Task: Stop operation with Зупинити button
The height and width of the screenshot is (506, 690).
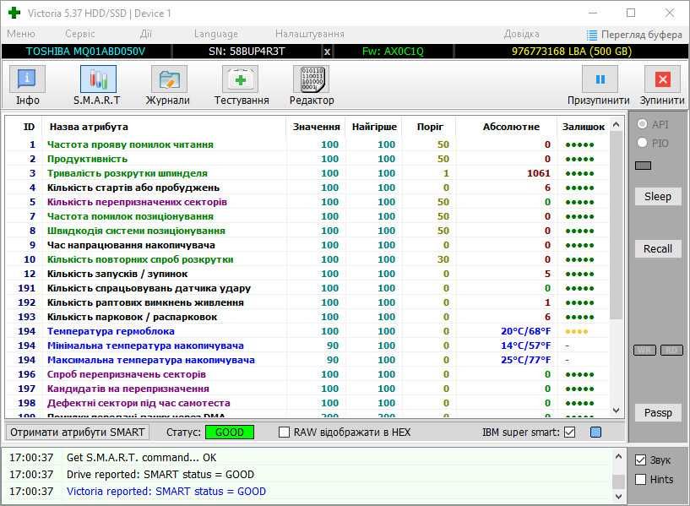Action: tap(662, 86)
